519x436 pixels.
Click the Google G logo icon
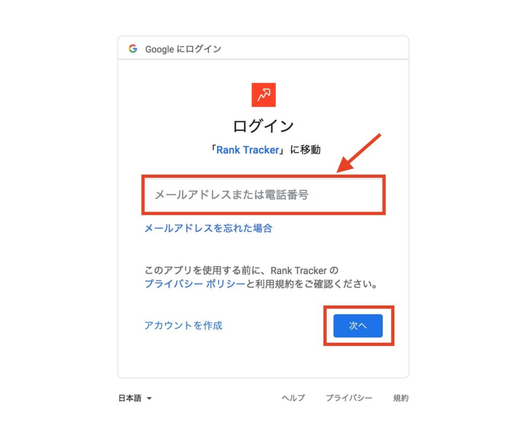point(133,49)
